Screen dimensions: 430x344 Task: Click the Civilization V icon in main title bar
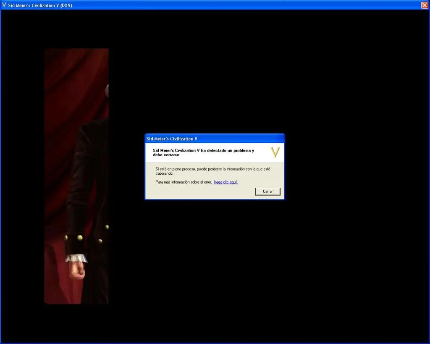pyautogui.click(x=4, y=5)
